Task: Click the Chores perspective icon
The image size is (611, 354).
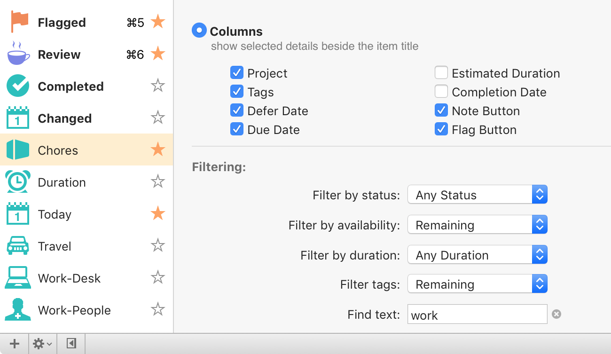Action: point(18,150)
